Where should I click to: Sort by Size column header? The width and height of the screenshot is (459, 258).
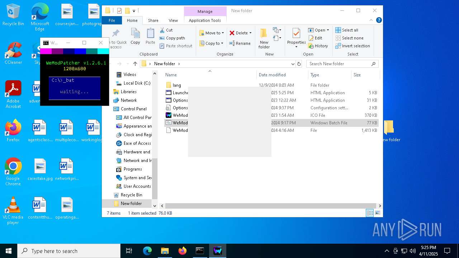(x=365, y=75)
